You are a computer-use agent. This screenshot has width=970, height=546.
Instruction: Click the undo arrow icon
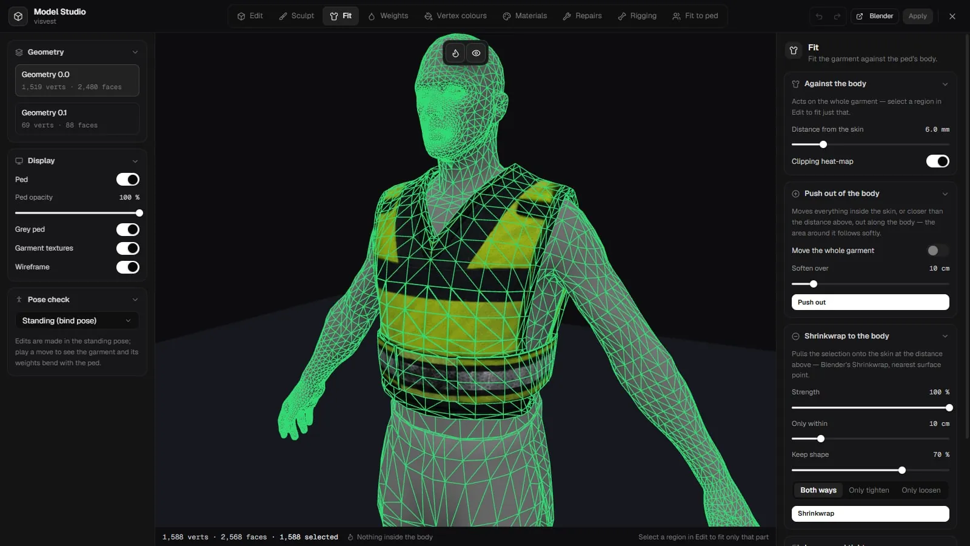click(x=819, y=16)
